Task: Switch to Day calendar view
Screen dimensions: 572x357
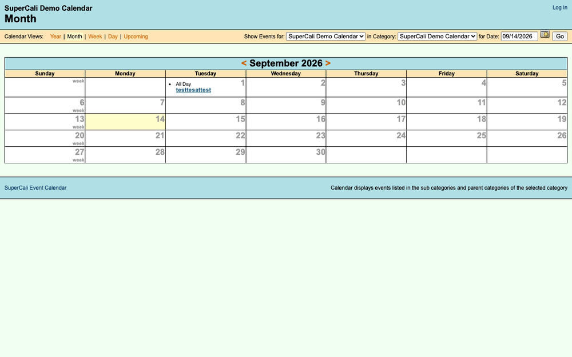Action: click(x=113, y=37)
